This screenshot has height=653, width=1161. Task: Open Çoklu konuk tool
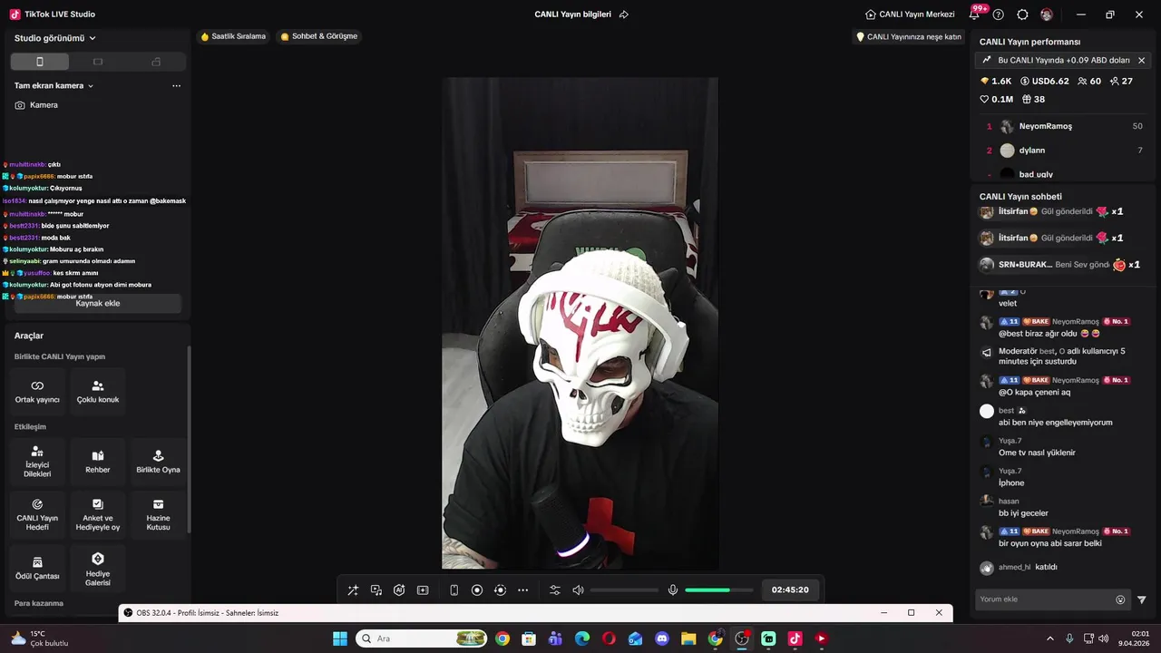click(x=98, y=392)
